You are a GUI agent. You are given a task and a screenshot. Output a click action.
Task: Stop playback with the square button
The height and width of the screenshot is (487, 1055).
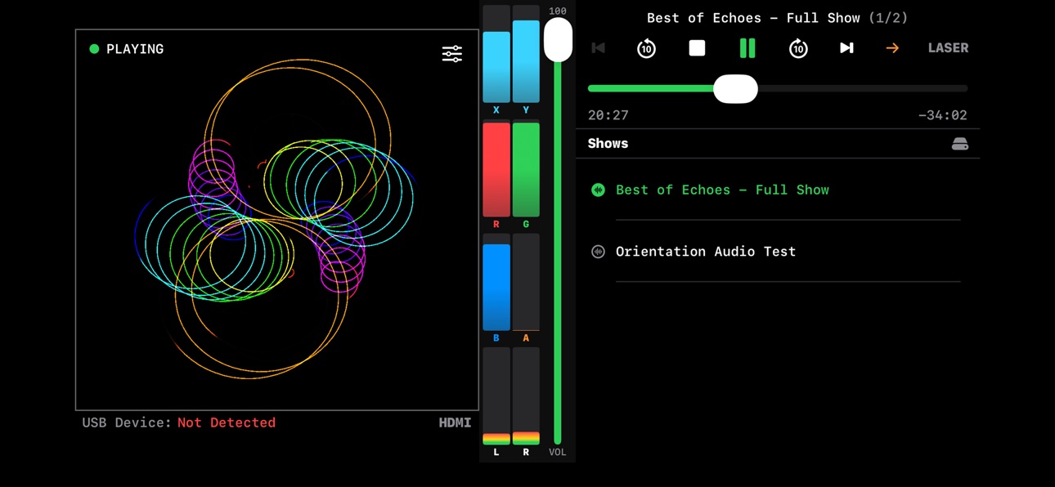coord(697,48)
